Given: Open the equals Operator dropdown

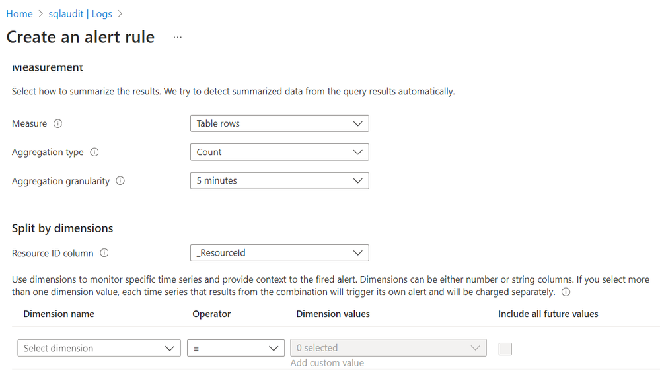Looking at the screenshot, I should [x=235, y=348].
